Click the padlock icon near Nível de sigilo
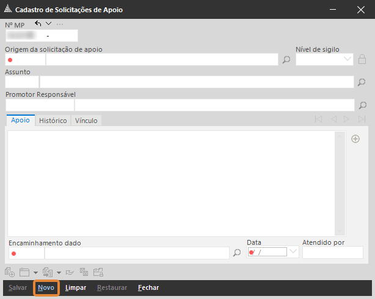 (x=362, y=59)
